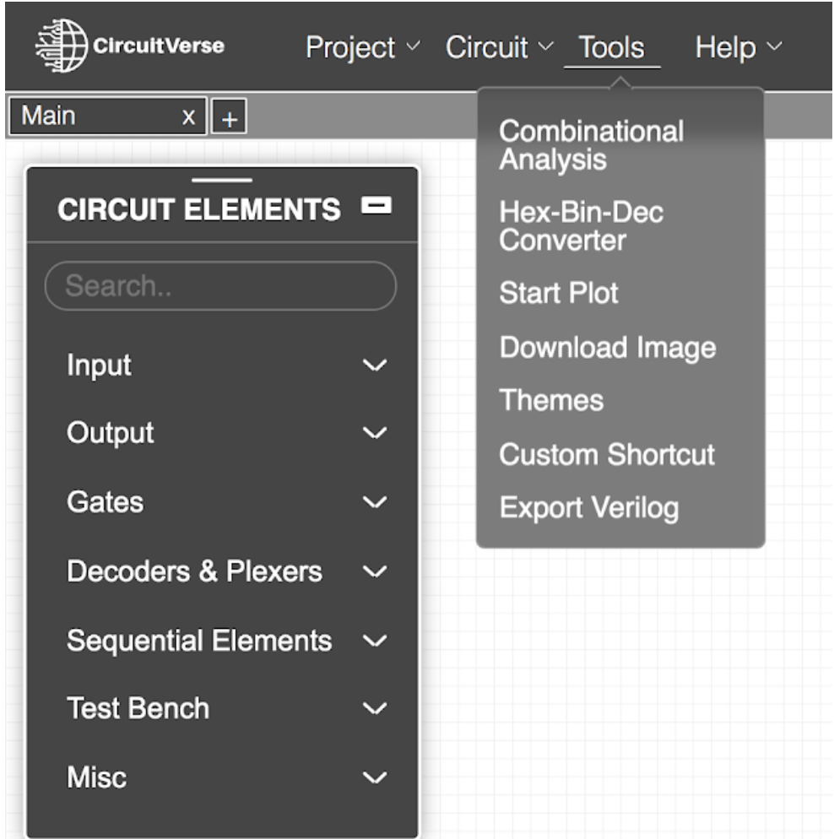Open the Circuit dropdown menu
834x839 pixels.
point(499,47)
